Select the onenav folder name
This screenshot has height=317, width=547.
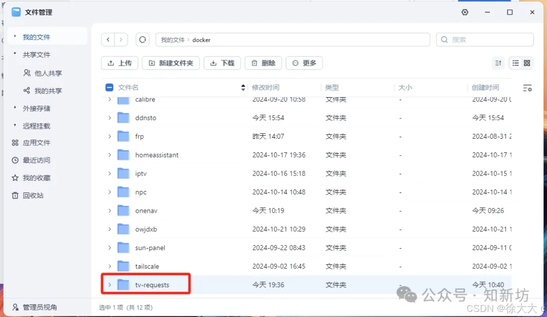[x=146, y=211]
